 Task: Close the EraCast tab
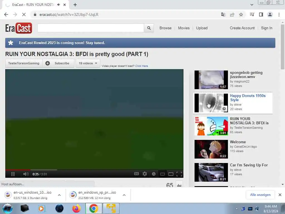tap(65, 5)
